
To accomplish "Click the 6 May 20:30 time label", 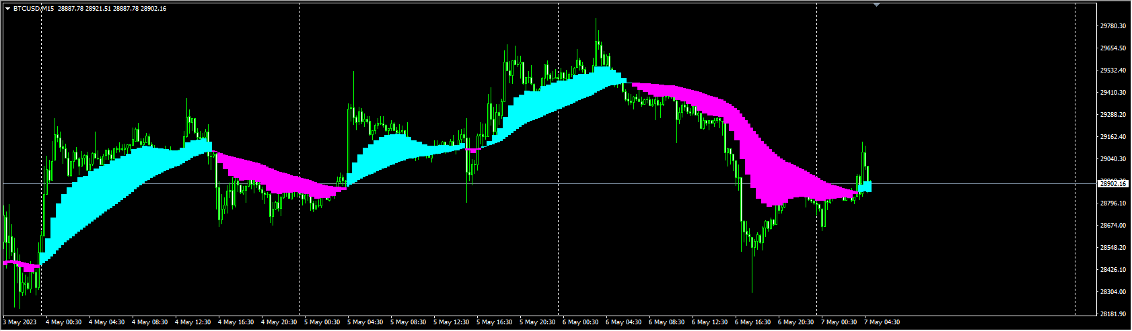I will pyautogui.click(x=796, y=322).
